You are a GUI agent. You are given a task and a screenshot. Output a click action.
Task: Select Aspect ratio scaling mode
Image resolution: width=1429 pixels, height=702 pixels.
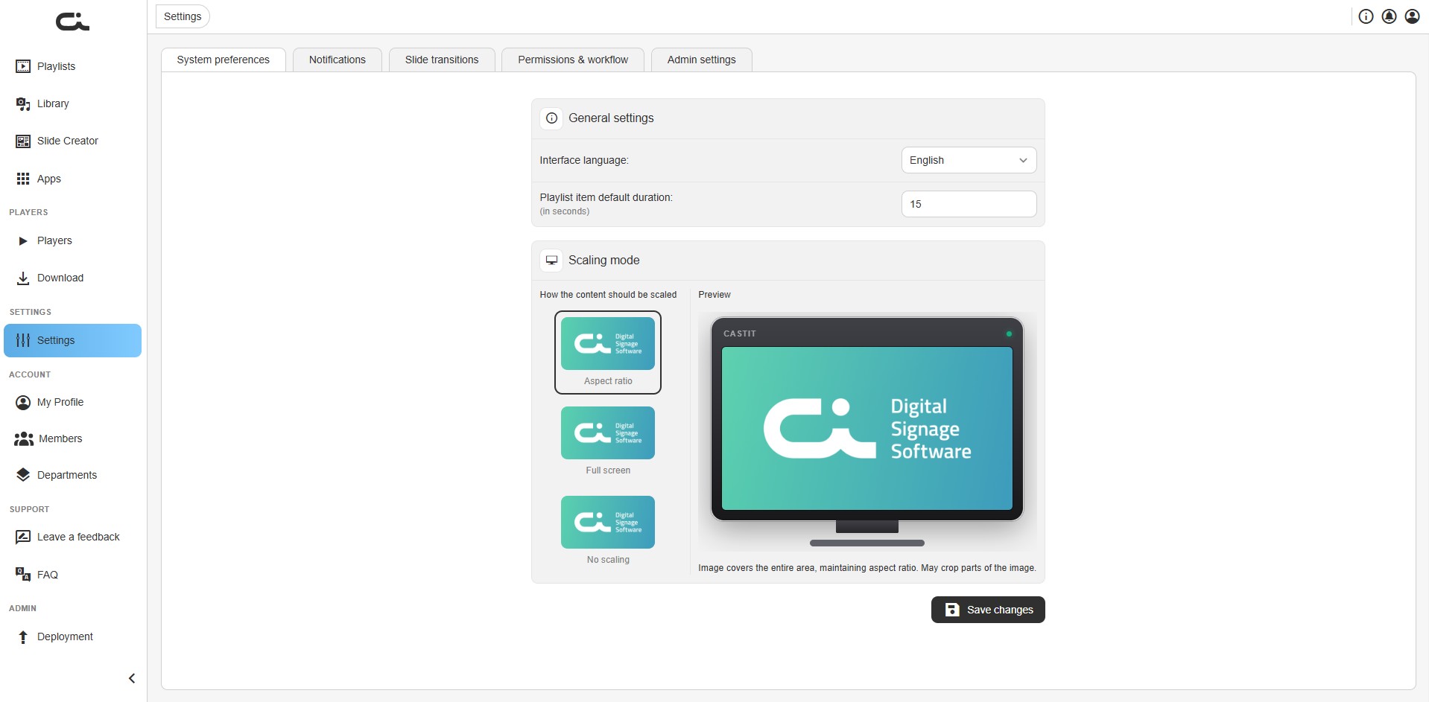click(608, 352)
